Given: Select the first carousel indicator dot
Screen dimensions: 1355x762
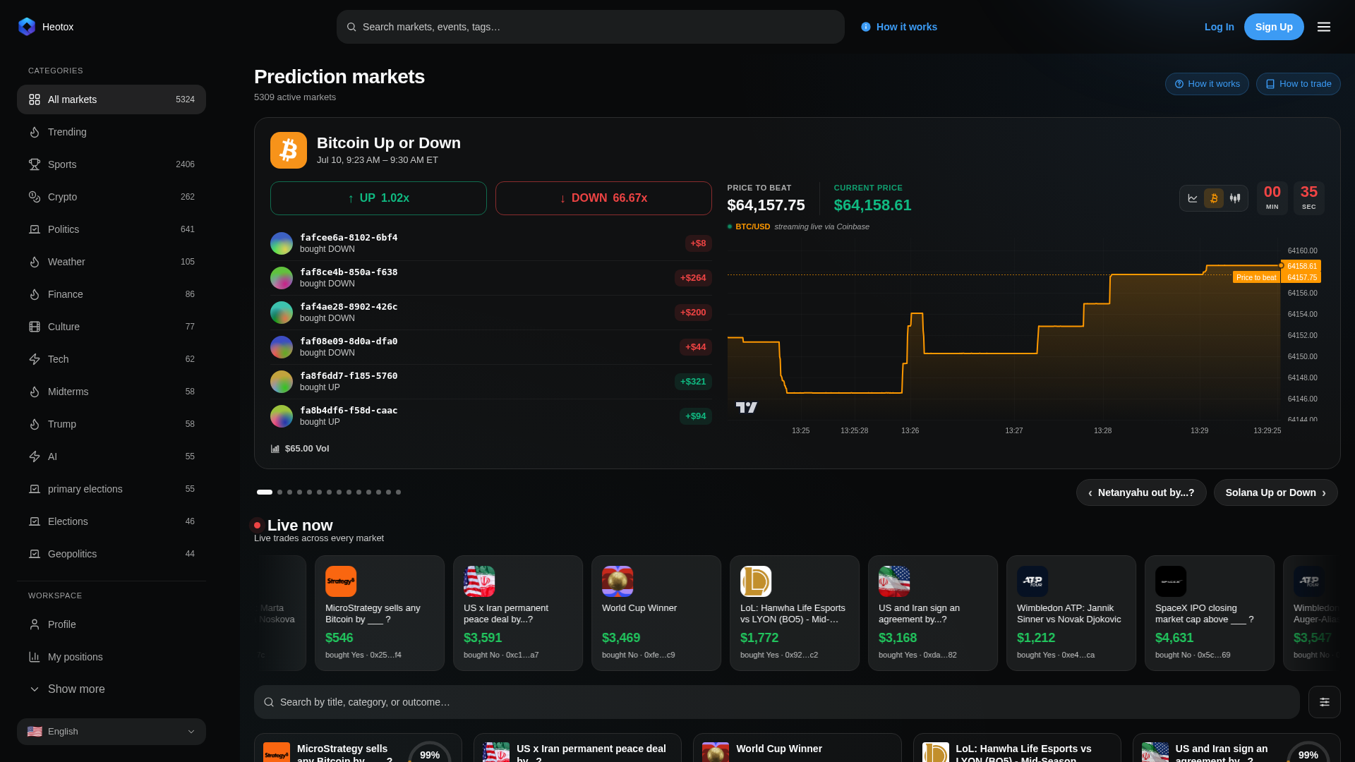Looking at the screenshot, I should [265, 492].
